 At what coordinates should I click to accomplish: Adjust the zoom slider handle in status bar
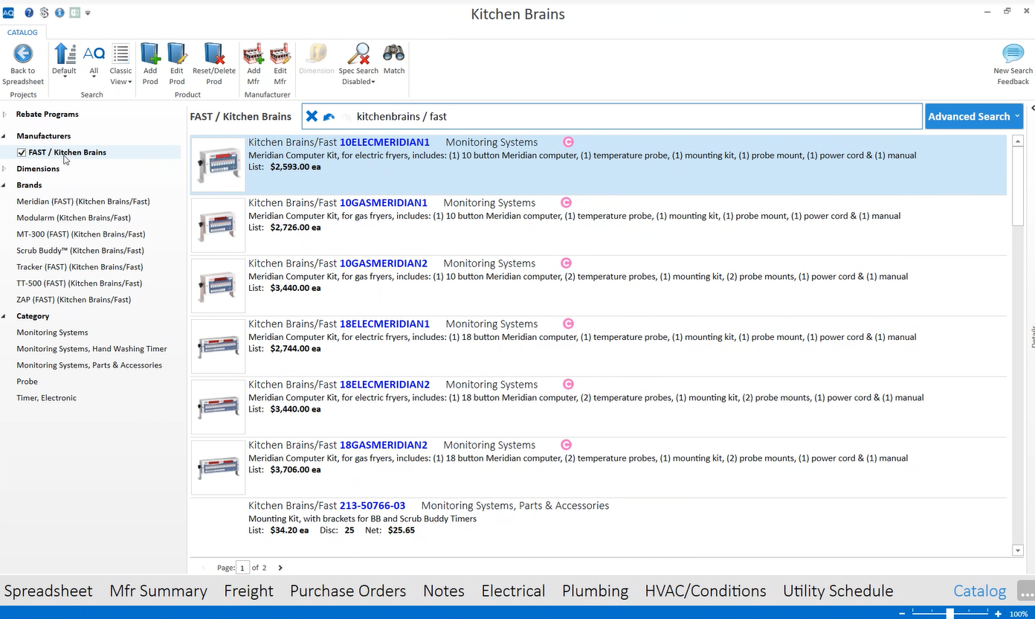[x=950, y=614]
